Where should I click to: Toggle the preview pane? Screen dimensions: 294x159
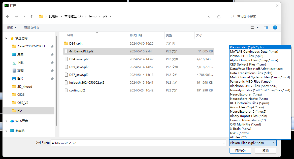point(266,27)
